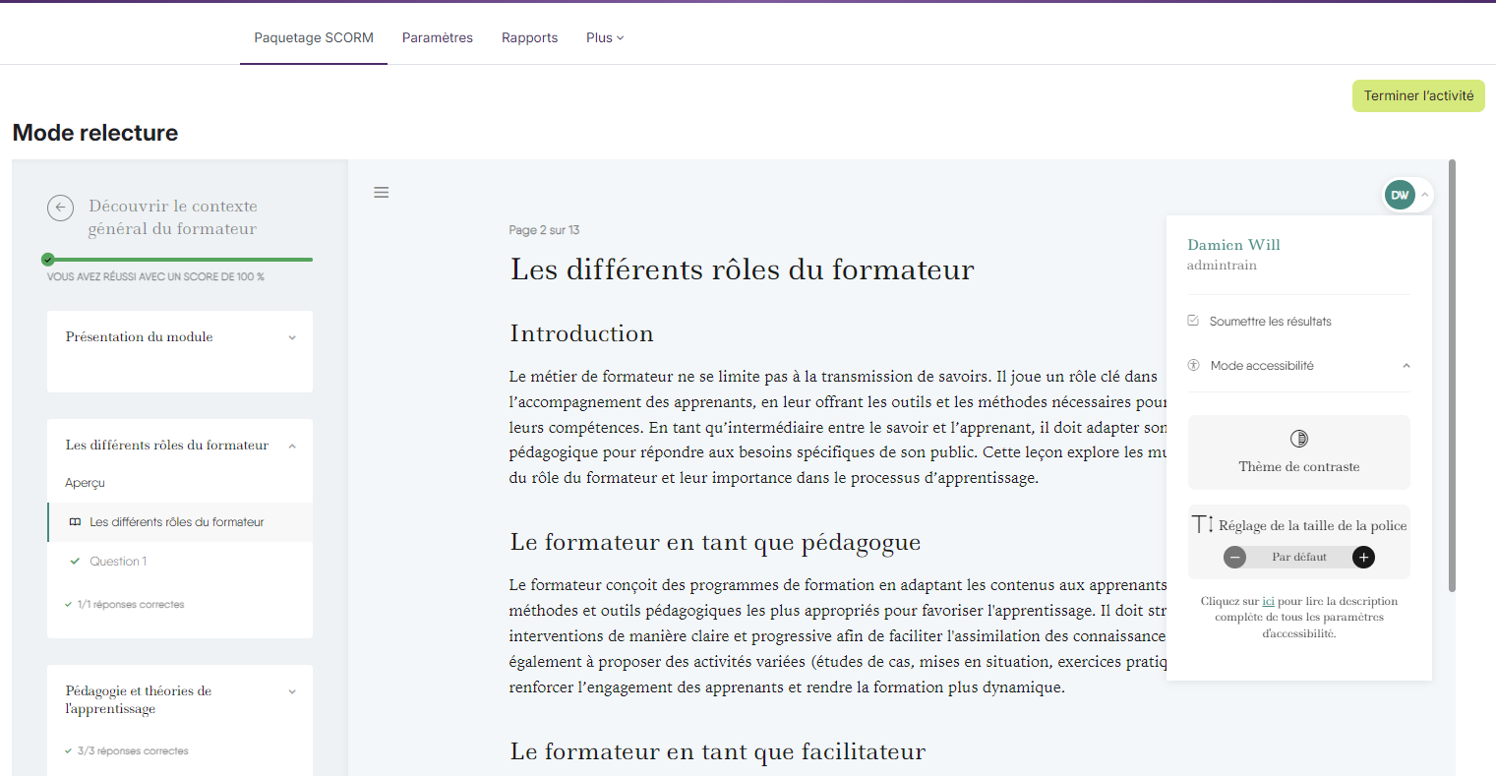Click the Soumettre les résultats checkmark icon
Screen dimensions: 1496x776
pyautogui.click(x=1193, y=321)
